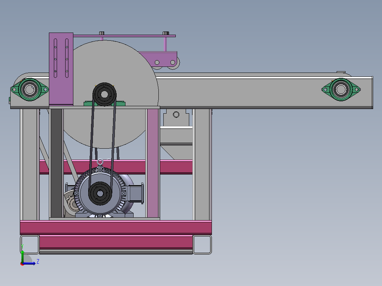Pick the small bearing block under the conveyor
This screenshot has height=286, width=382.
176,117
